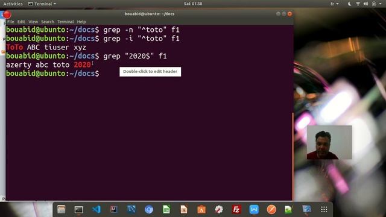
Task: Click the gear-shaped app icon in dock
Action: [x=219, y=210]
